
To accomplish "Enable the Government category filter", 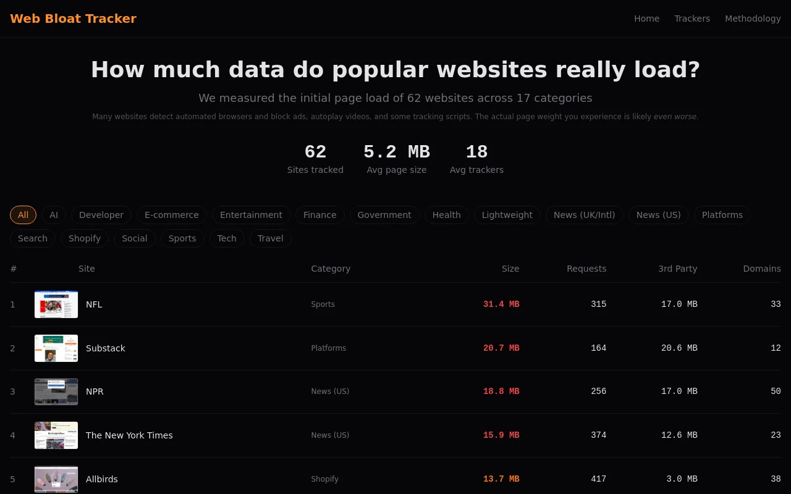I will pos(384,215).
